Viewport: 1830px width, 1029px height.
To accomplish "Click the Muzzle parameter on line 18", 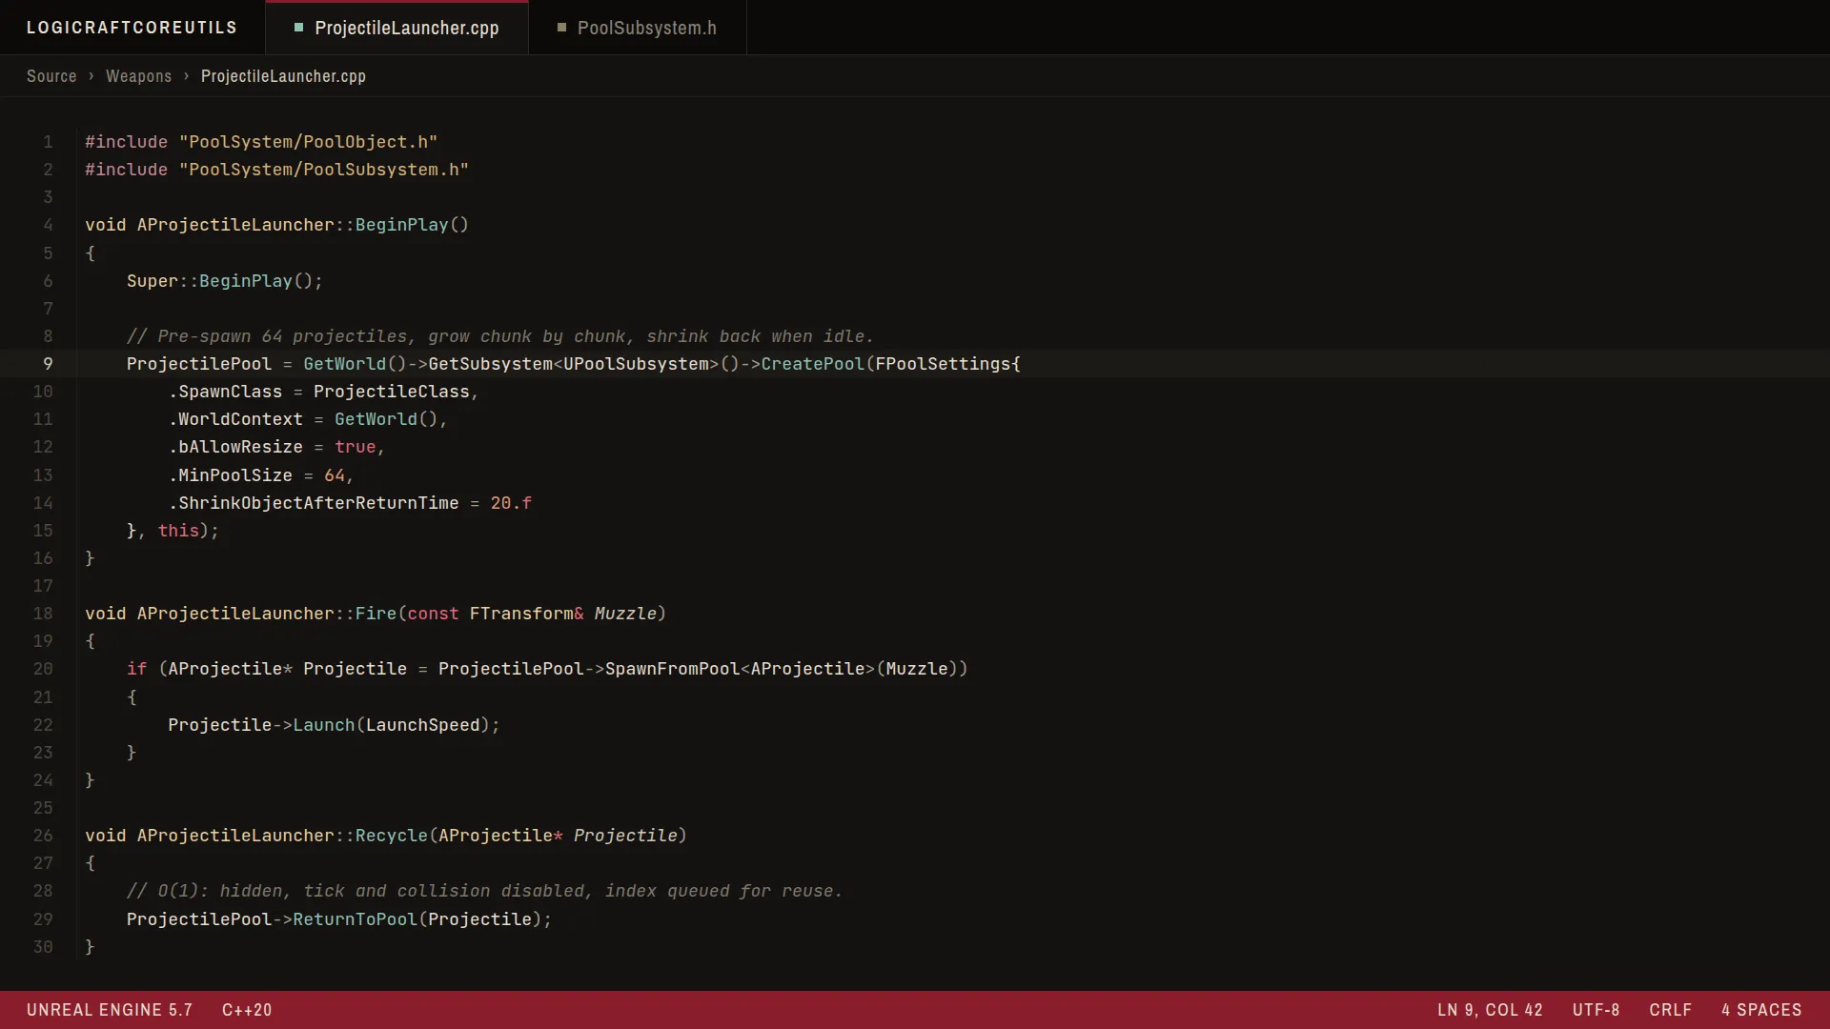I will coord(625,614).
